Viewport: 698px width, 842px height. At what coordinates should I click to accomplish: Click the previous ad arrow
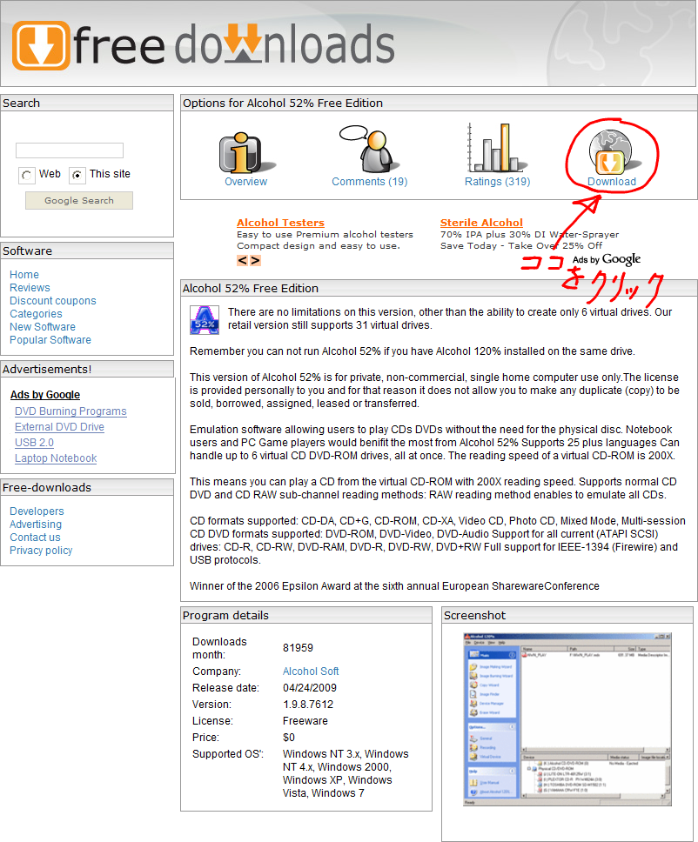(242, 260)
